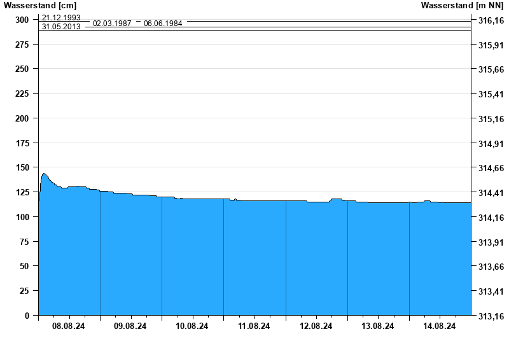Screen dimensions: 509x350
Task: Click the 314,16 right axis value
Action: click(x=491, y=218)
